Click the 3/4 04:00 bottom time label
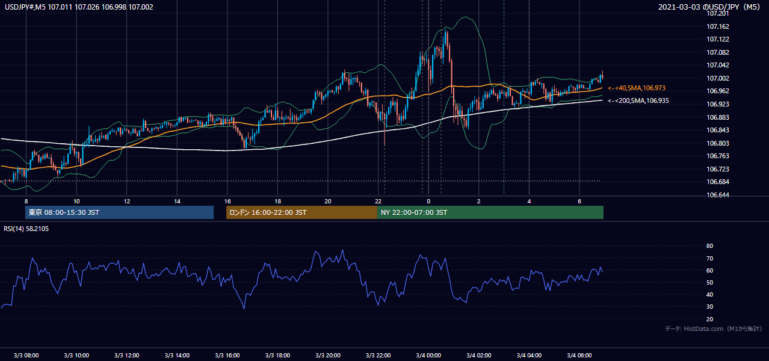 (529, 355)
